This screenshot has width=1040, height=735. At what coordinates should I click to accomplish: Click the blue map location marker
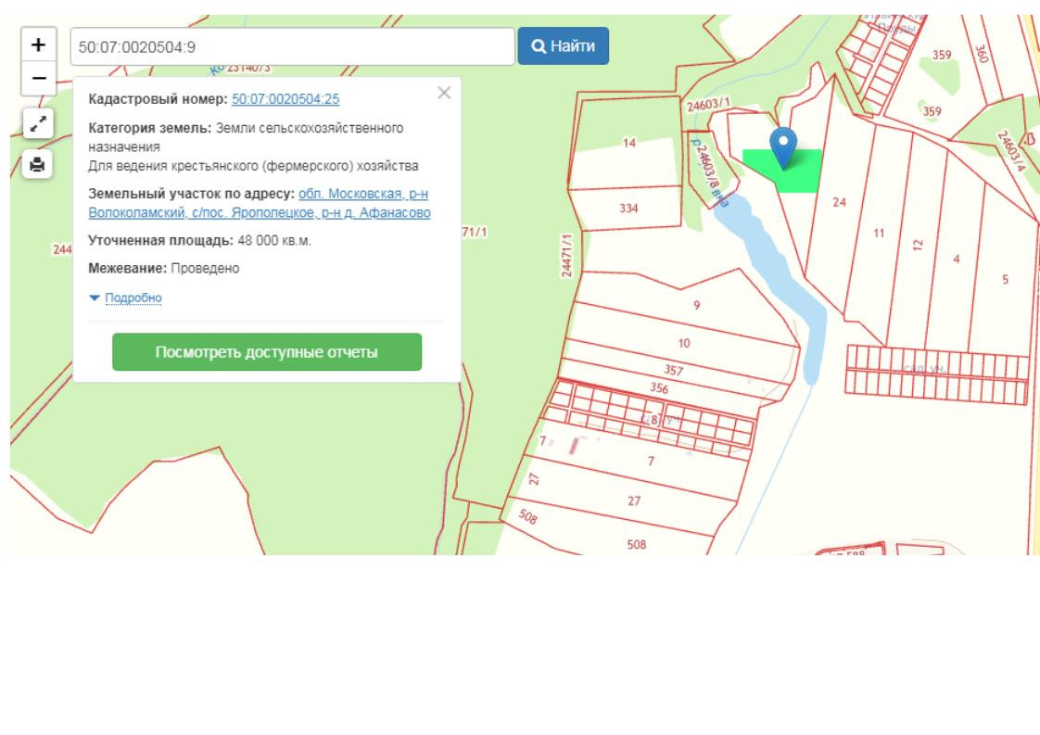(x=783, y=147)
